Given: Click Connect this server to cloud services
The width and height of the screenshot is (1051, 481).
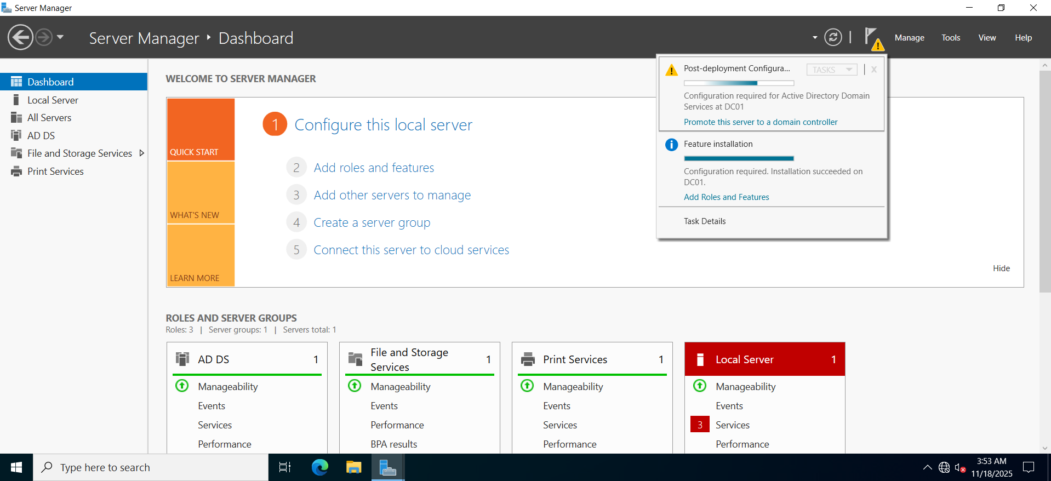Looking at the screenshot, I should point(411,250).
